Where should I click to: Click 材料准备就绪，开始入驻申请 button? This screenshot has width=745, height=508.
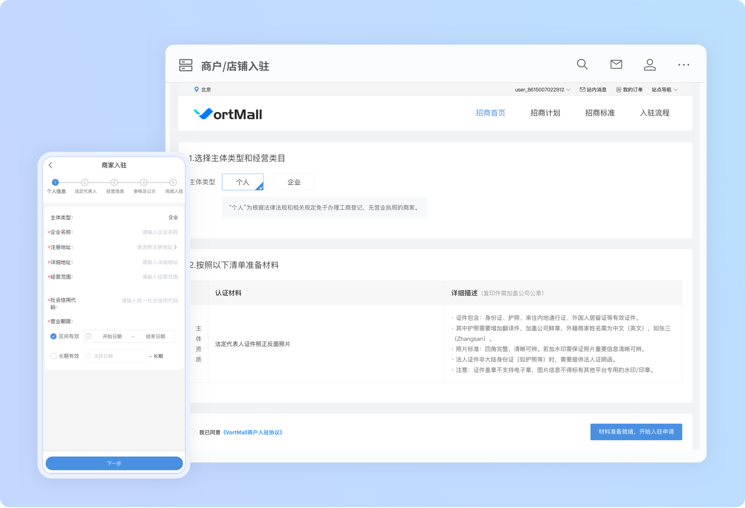(636, 432)
